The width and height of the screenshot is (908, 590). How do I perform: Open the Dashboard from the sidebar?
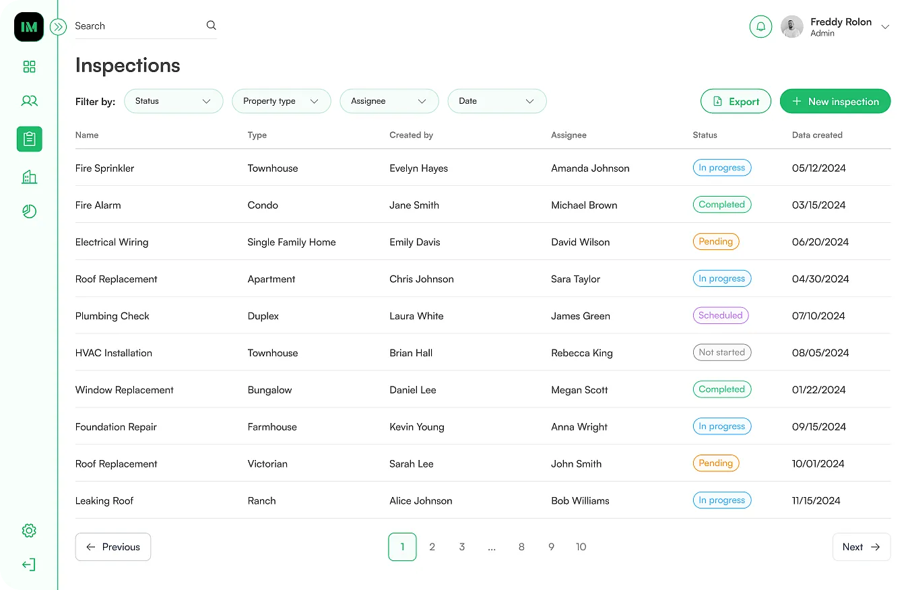pos(29,67)
